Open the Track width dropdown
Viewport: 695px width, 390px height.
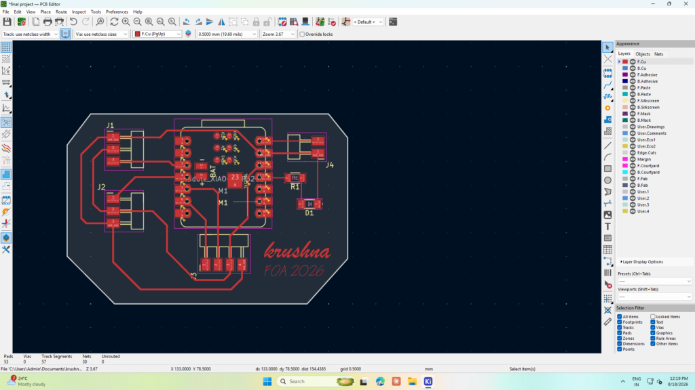click(30, 34)
